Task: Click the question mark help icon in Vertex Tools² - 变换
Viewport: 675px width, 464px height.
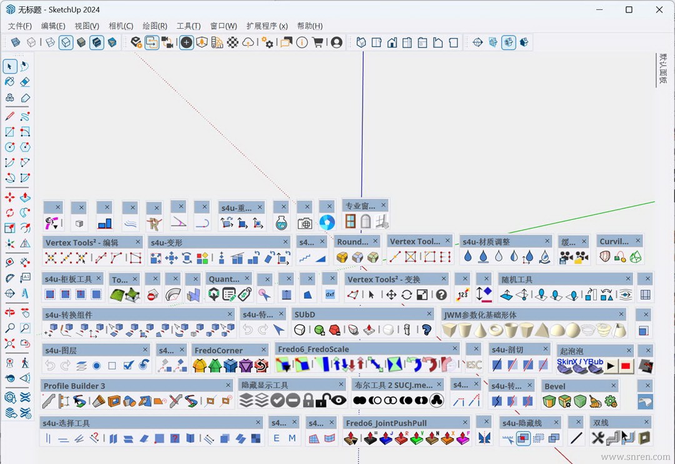Action: tap(441, 295)
